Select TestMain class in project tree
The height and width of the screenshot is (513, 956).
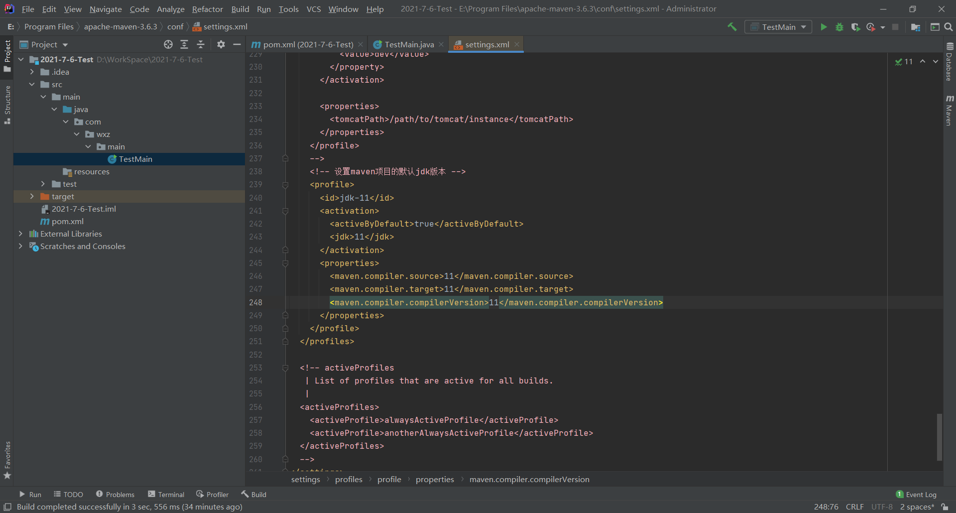[x=135, y=159]
